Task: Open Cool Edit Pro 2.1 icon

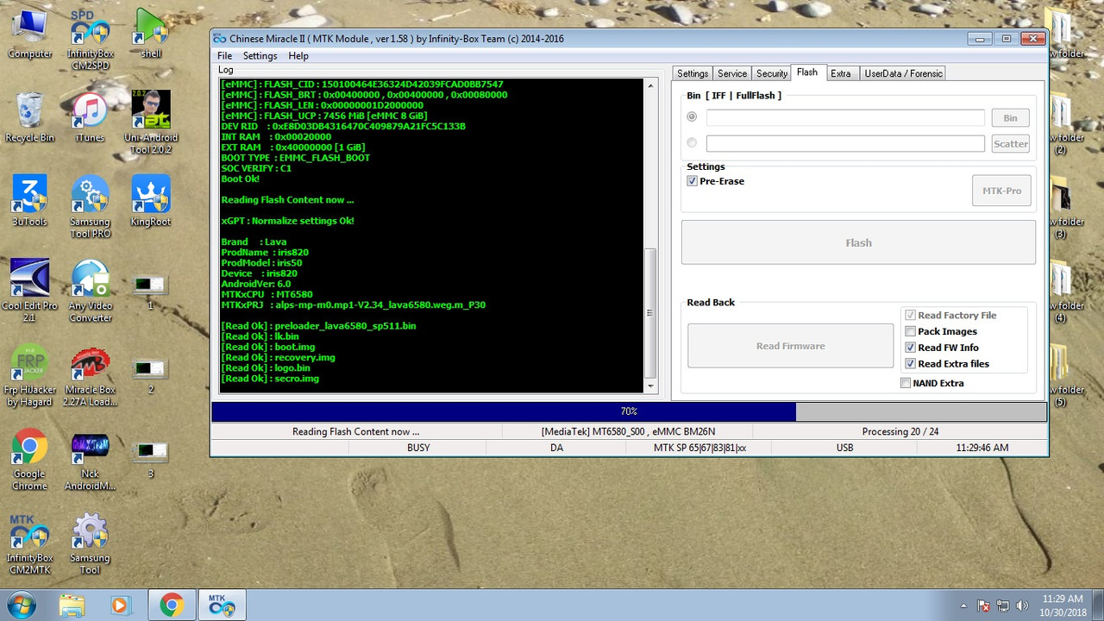Action: (29, 290)
